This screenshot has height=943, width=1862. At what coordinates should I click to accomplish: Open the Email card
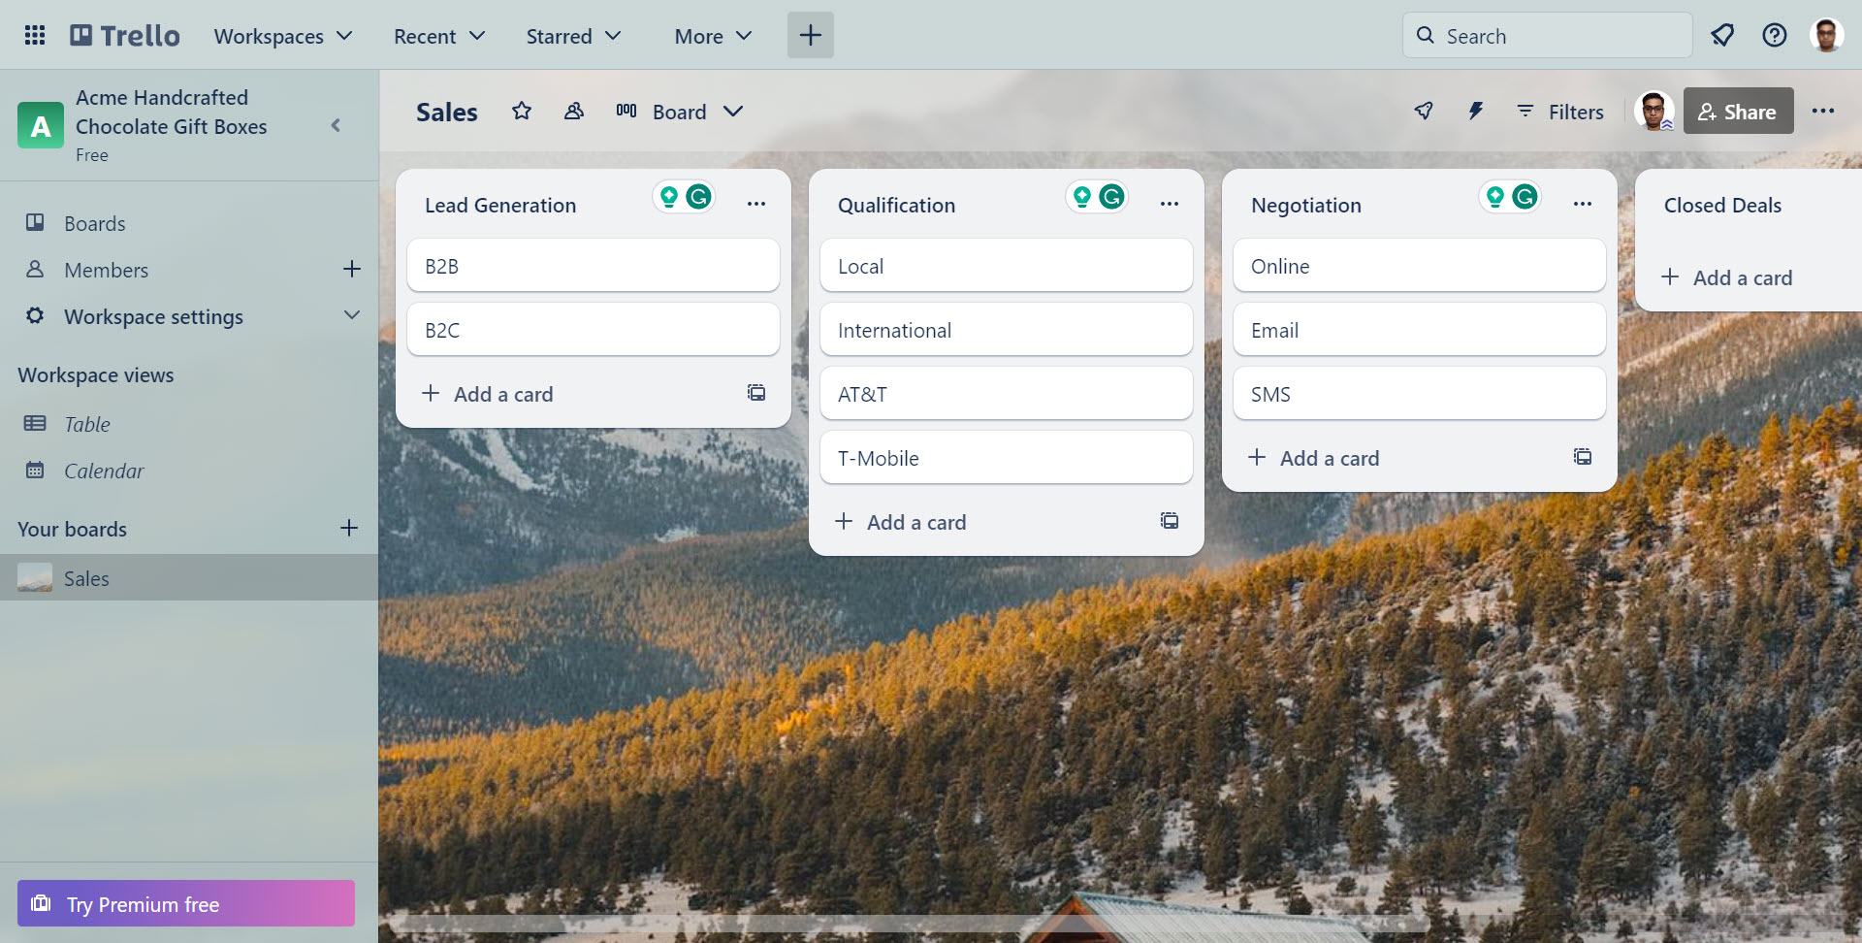tap(1420, 330)
